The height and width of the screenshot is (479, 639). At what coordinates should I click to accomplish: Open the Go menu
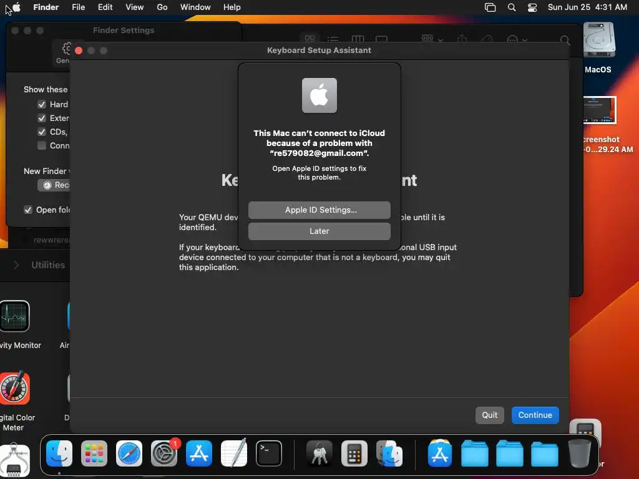pos(162,7)
